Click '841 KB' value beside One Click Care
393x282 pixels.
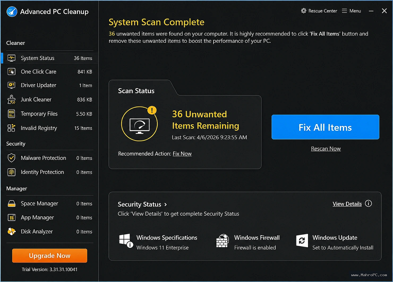(x=85, y=72)
